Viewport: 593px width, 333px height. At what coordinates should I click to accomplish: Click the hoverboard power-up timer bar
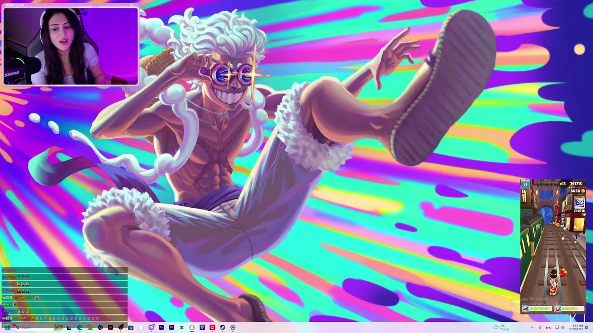(x=541, y=308)
